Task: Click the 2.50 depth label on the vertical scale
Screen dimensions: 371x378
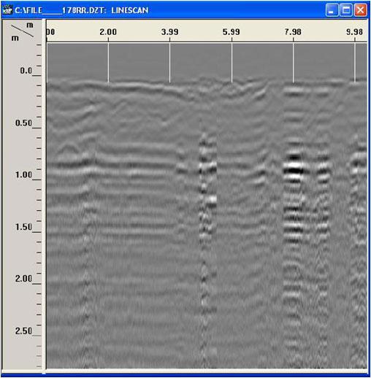Action: click(23, 331)
